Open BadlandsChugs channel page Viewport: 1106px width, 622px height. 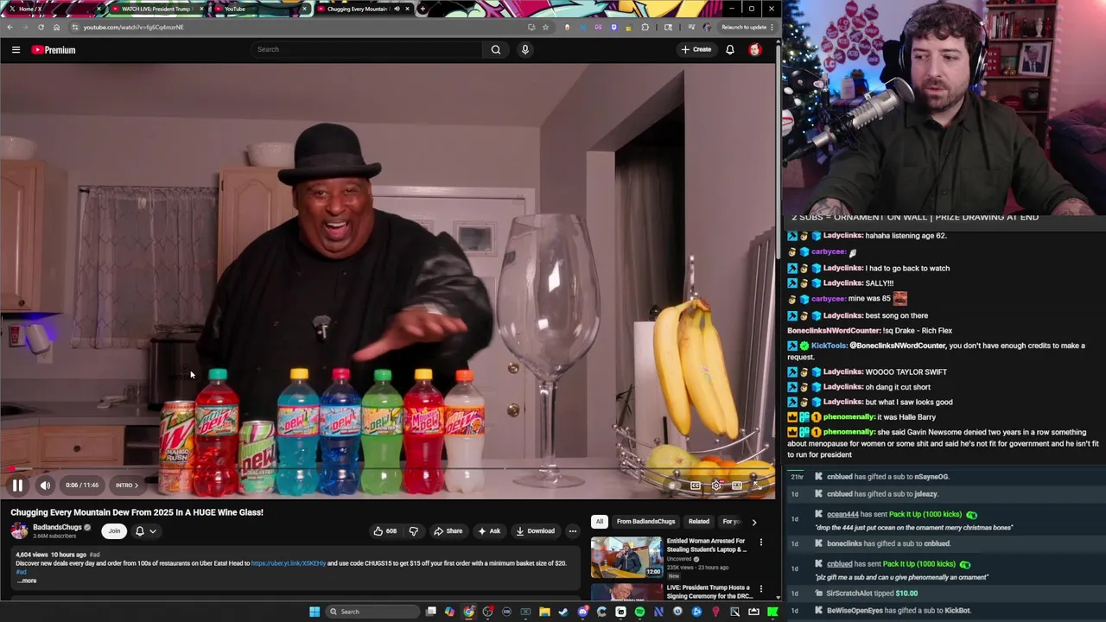(57, 527)
